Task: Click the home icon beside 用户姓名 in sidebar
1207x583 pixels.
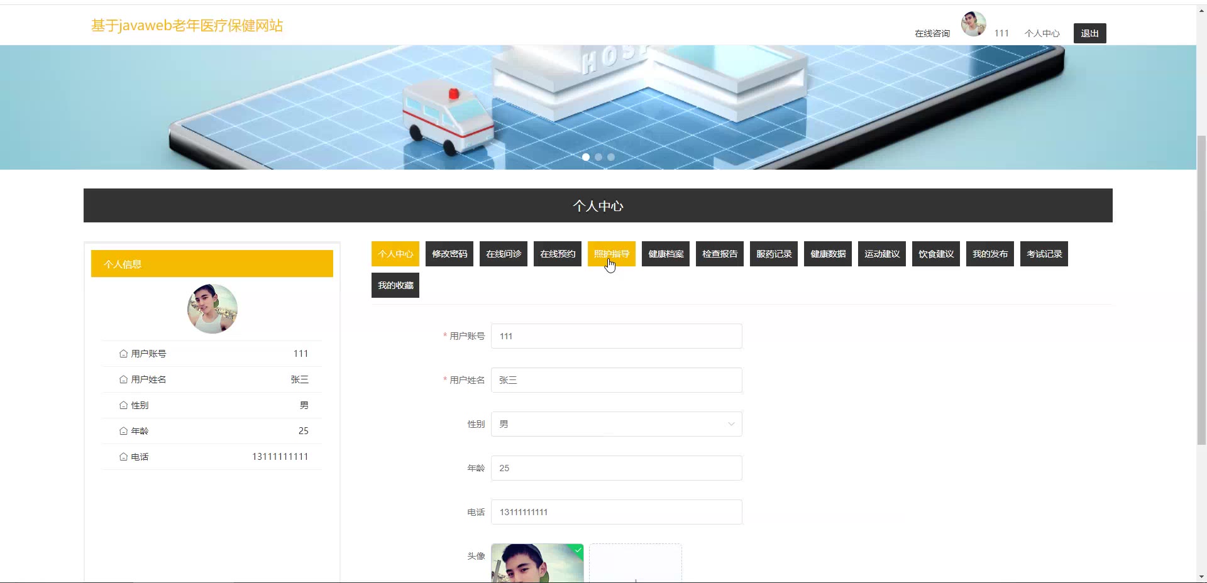Action: (x=123, y=379)
